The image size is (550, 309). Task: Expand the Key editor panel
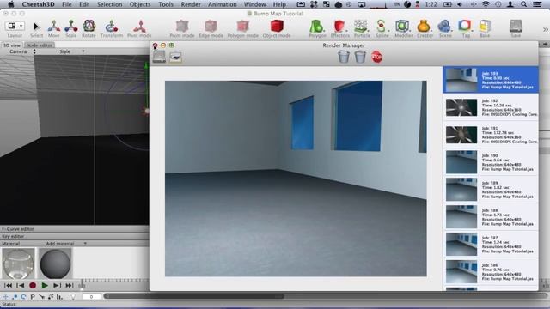coord(75,236)
